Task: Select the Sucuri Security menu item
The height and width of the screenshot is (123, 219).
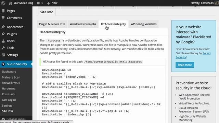Action: coord(17,64)
